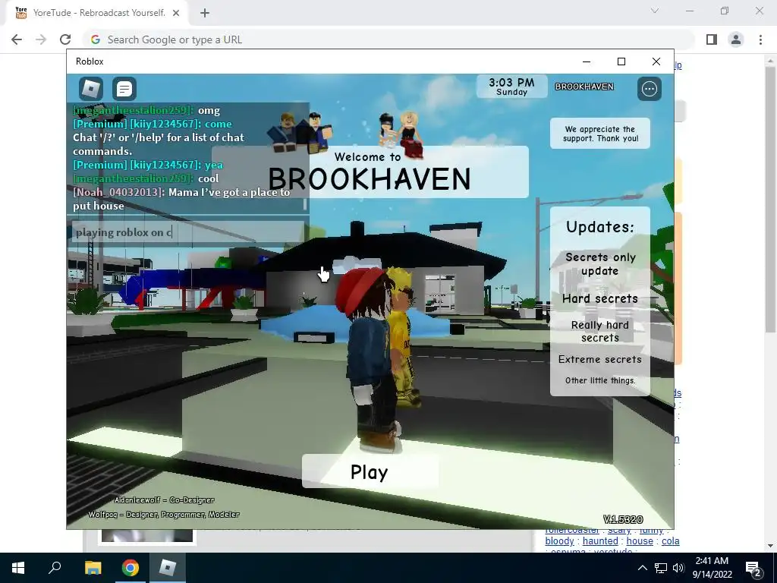Open Chrome three-dot menu
777x583 pixels.
(x=760, y=39)
